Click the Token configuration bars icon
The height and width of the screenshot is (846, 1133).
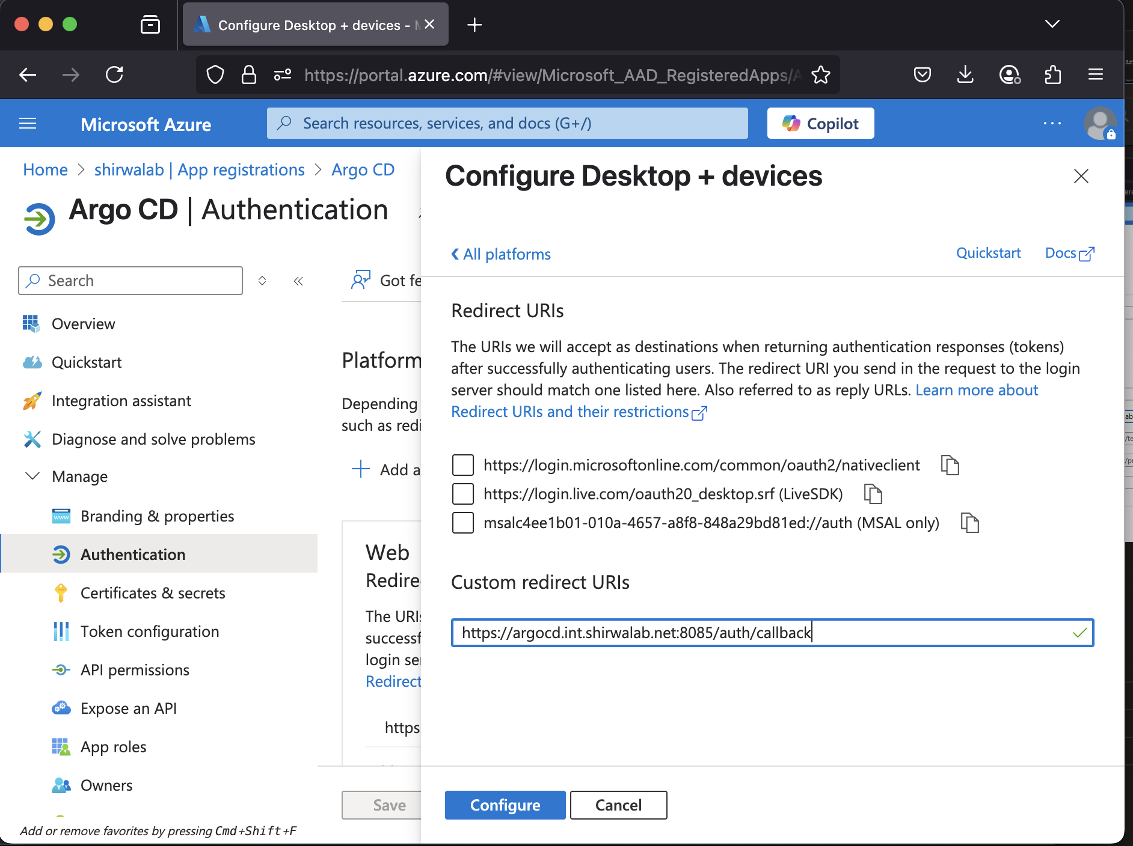[x=61, y=631]
